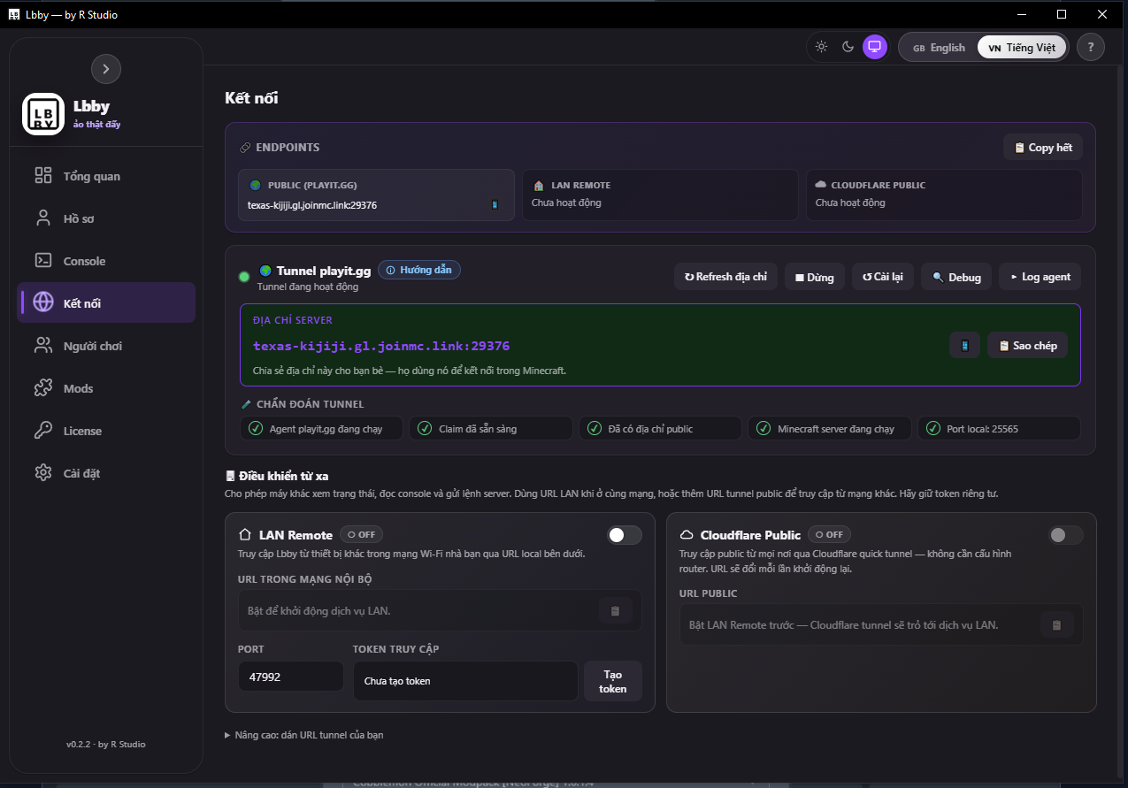
Task: Open the Hồ sơ profile page
Action: tap(106, 218)
